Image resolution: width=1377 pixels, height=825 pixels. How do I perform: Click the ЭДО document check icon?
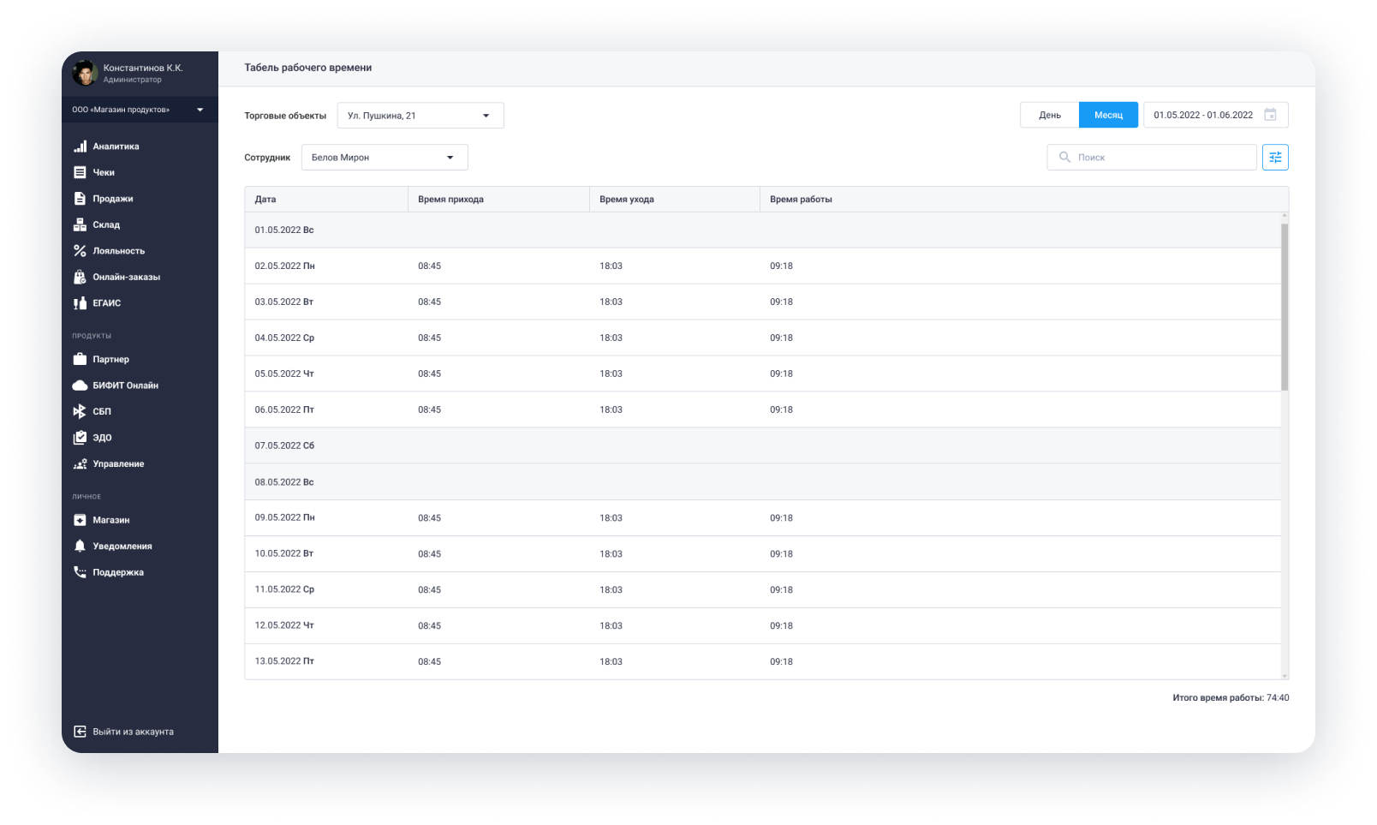pyautogui.click(x=80, y=438)
